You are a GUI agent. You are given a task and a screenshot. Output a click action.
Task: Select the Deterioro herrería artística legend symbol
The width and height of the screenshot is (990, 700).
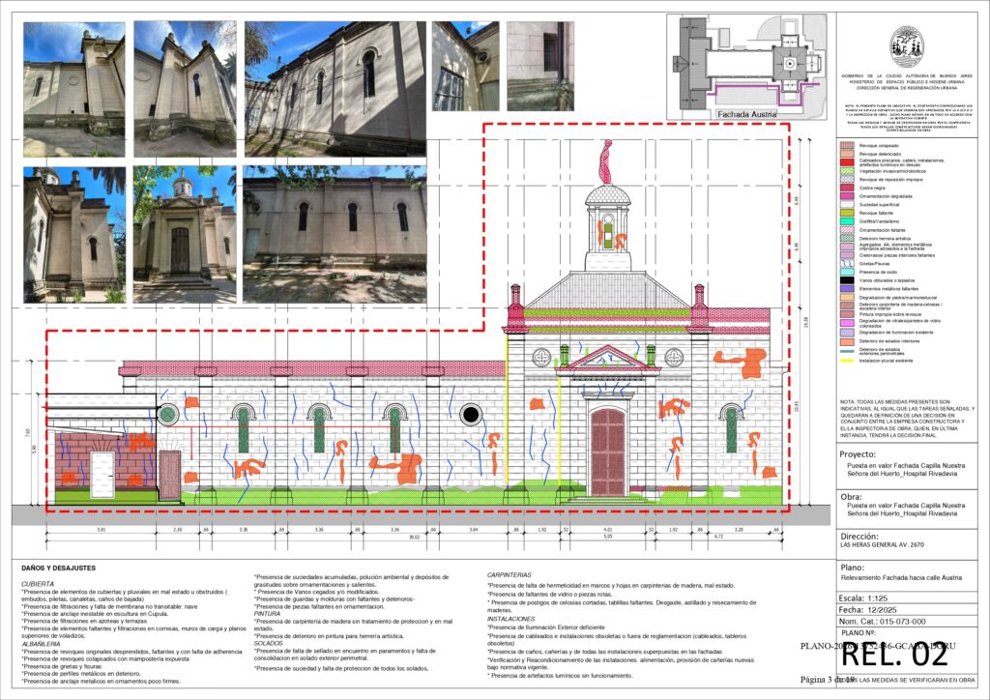845,238
